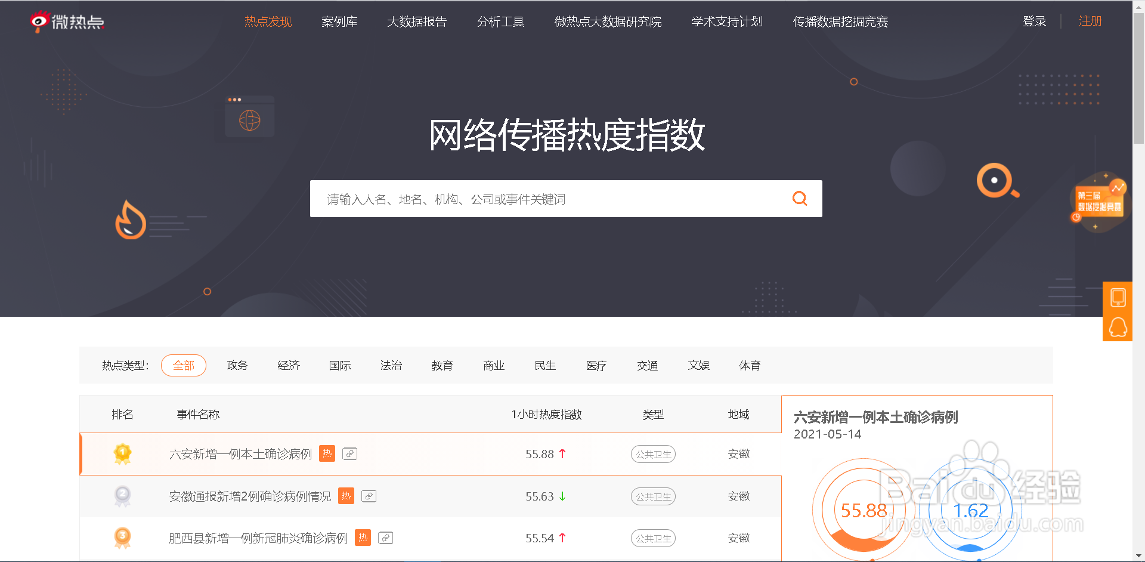Open the 分析工具 menu
The height and width of the screenshot is (562, 1145).
(500, 22)
